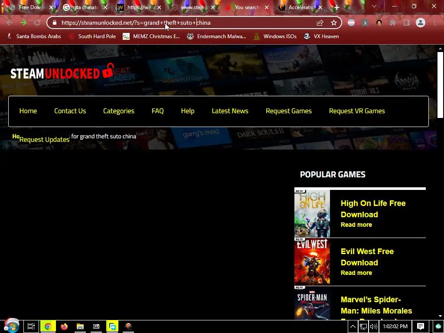Open 'South Hard Pole' bookmark
Image resolution: width=444 pixels, height=333 pixels.
pyautogui.click(x=92, y=36)
